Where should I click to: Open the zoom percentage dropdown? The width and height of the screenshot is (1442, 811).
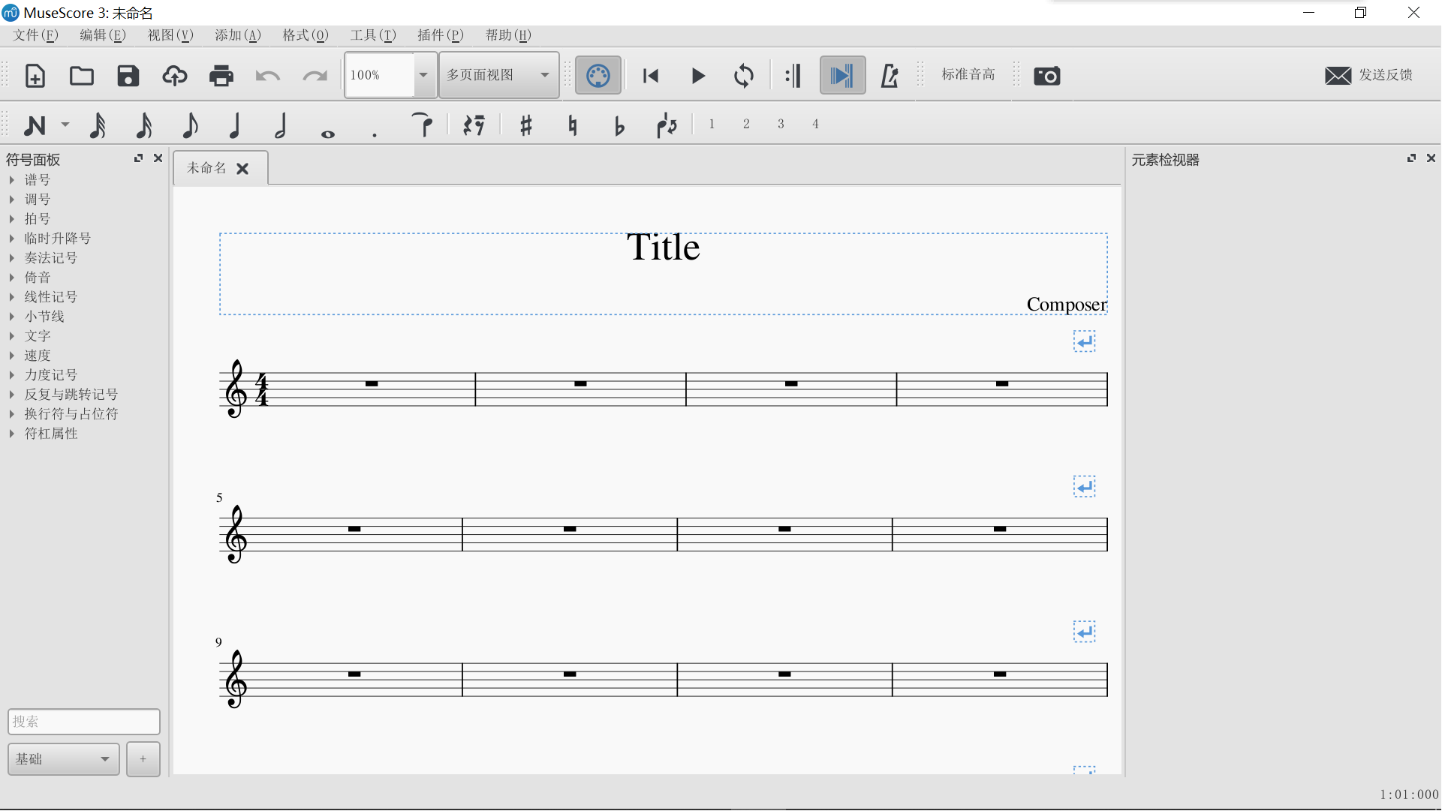pyautogui.click(x=423, y=75)
